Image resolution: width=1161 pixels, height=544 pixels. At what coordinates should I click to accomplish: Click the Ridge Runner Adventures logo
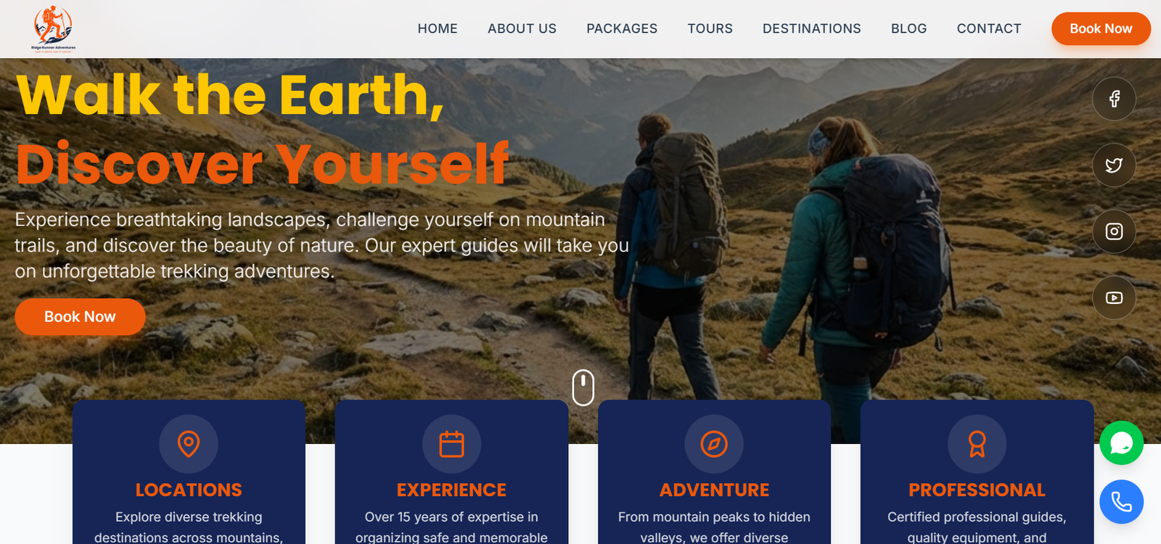pos(53,29)
